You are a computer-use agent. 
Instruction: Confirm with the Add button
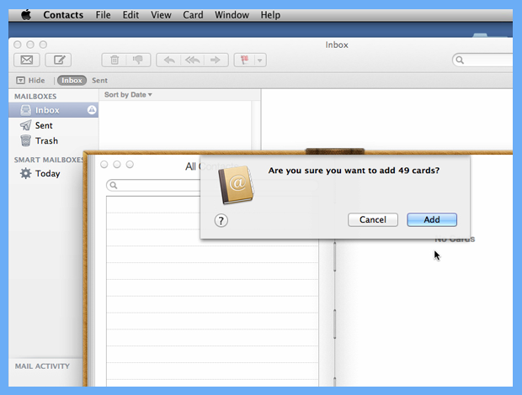tap(432, 219)
